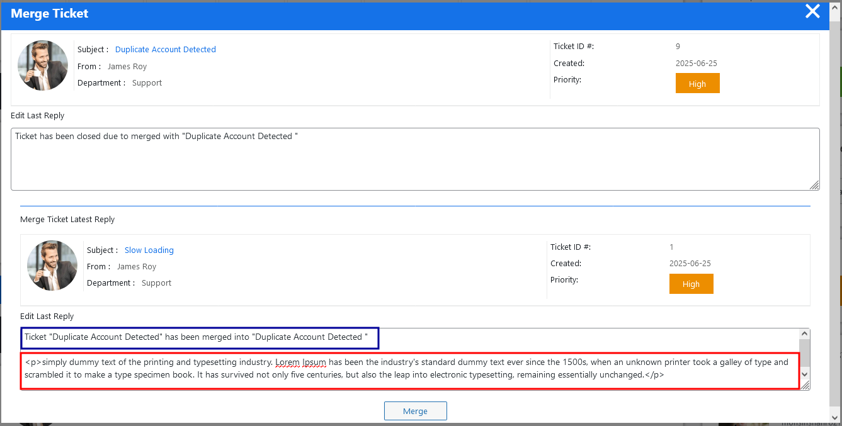Click the scroll up arrow in the lower reply box
Viewport: 842px width, 426px height.
pyautogui.click(x=804, y=334)
